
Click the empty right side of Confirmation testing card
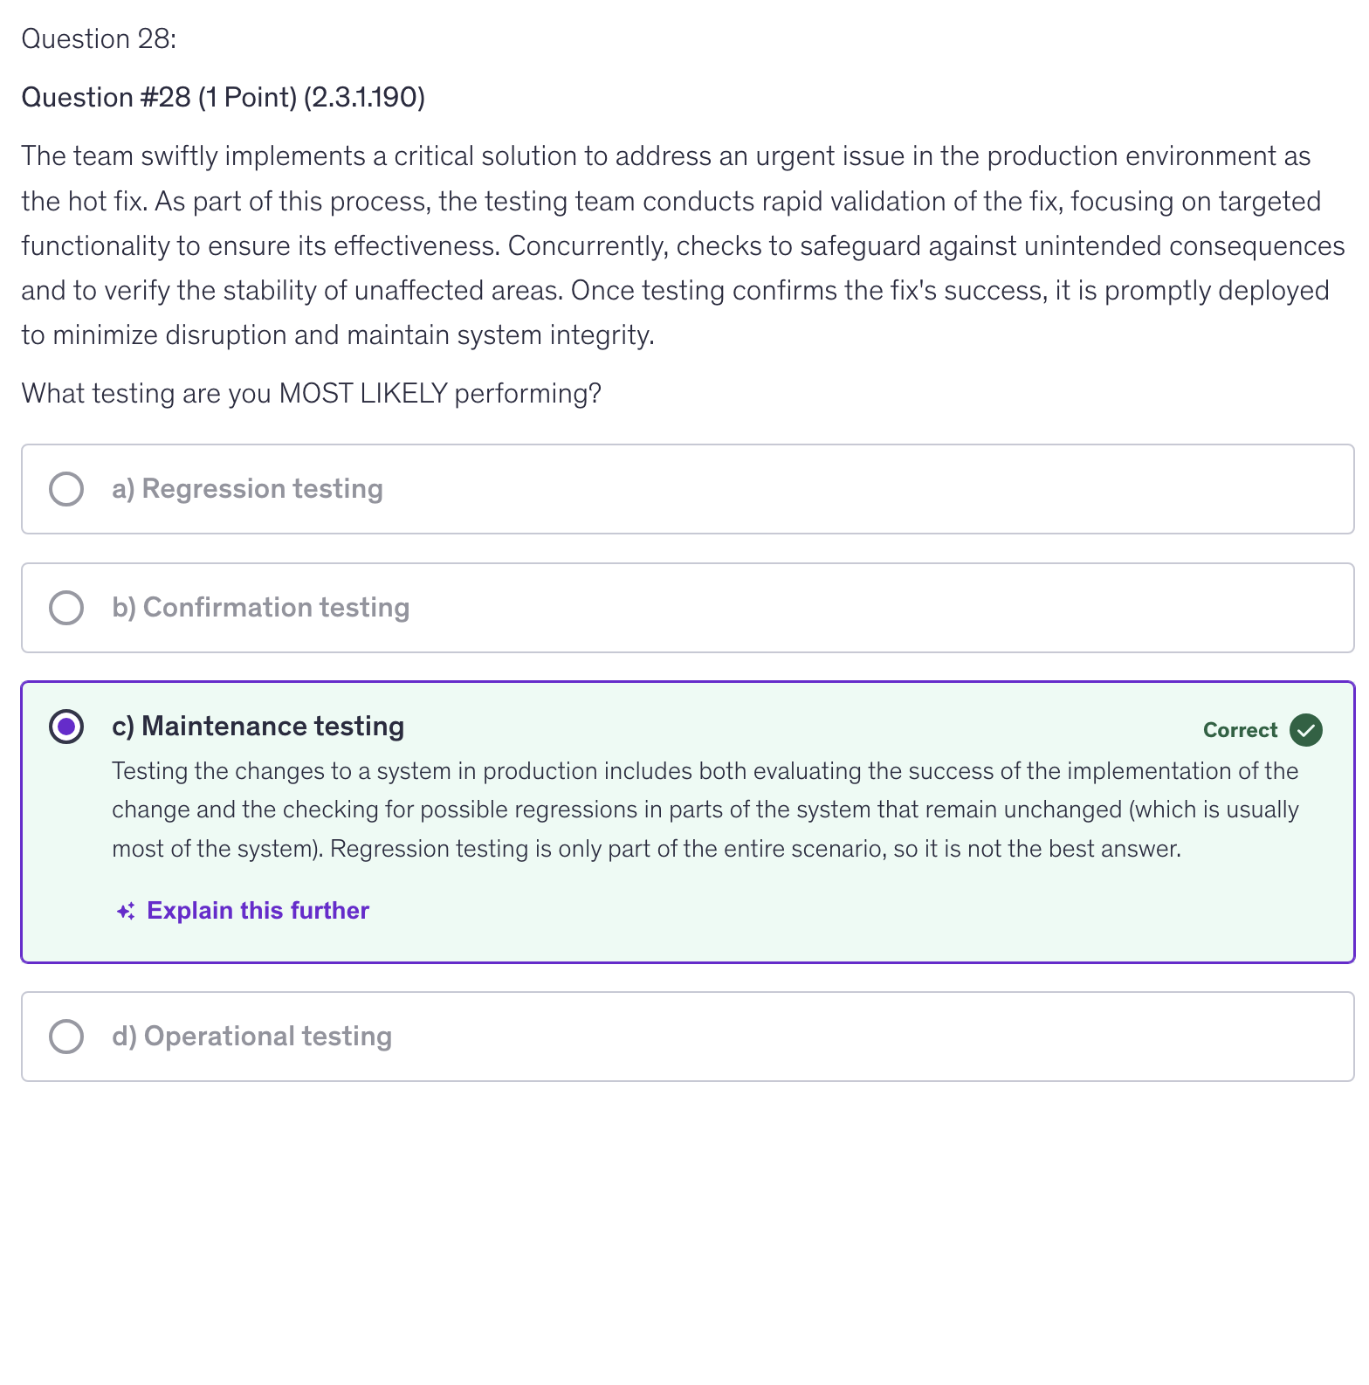tap(960, 608)
